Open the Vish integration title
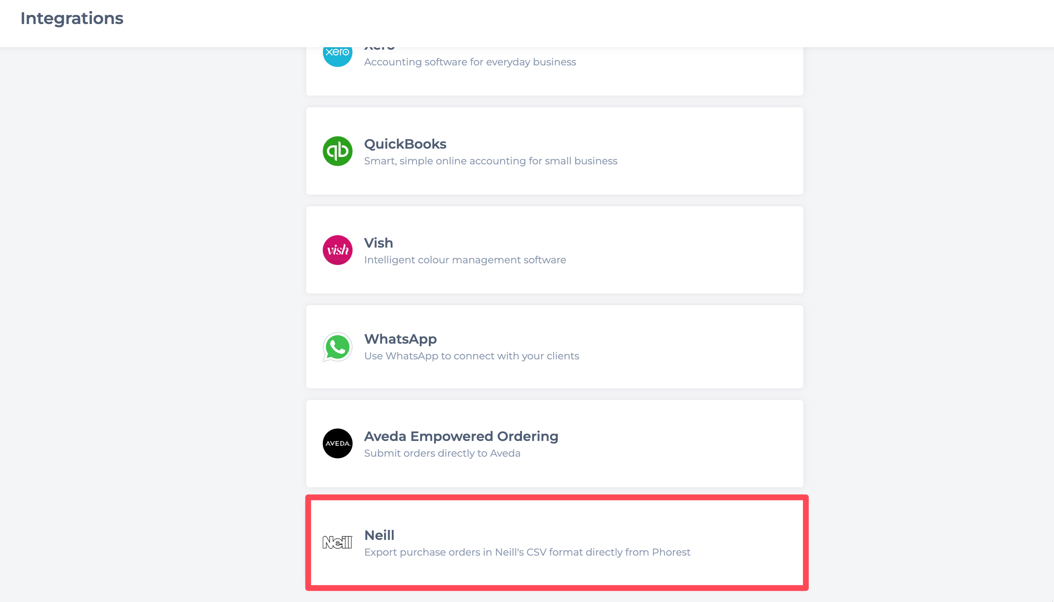The width and height of the screenshot is (1054, 602). (378, 243)
